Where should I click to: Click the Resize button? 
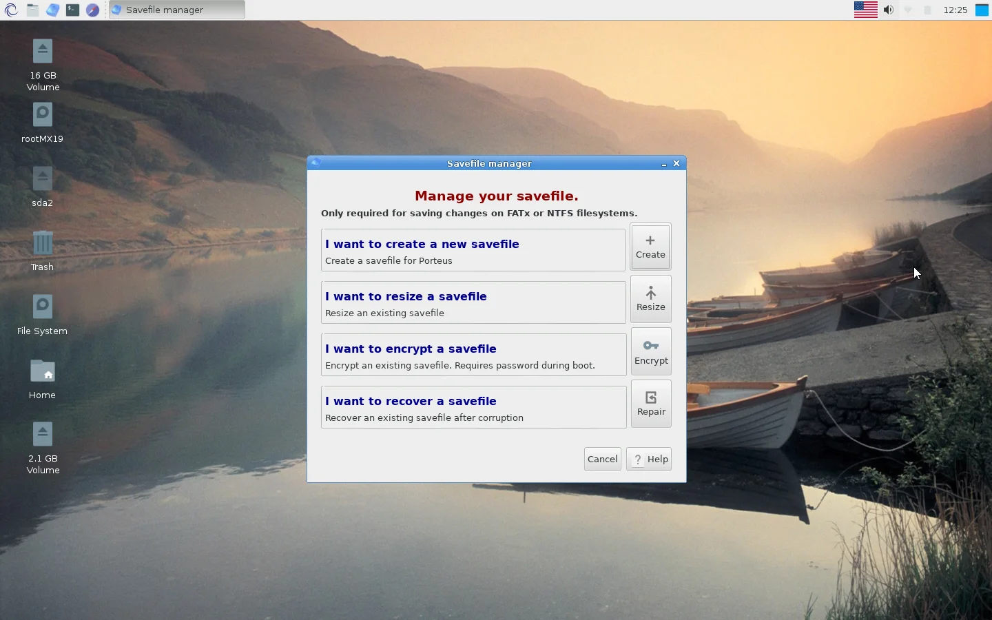click(x=651, y=299)
